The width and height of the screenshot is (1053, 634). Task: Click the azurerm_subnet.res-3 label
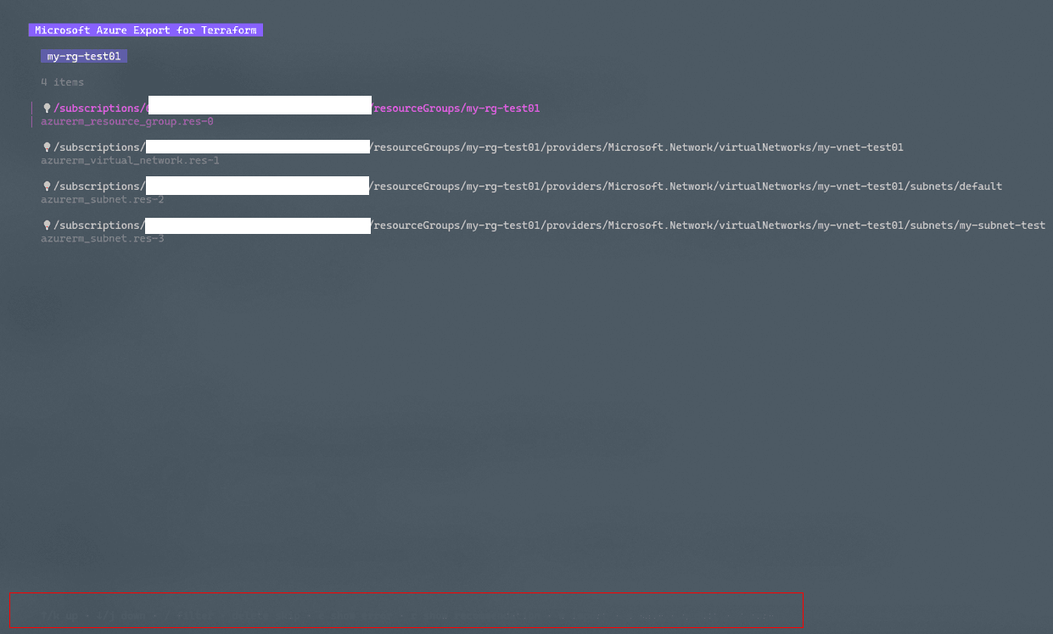103,238
